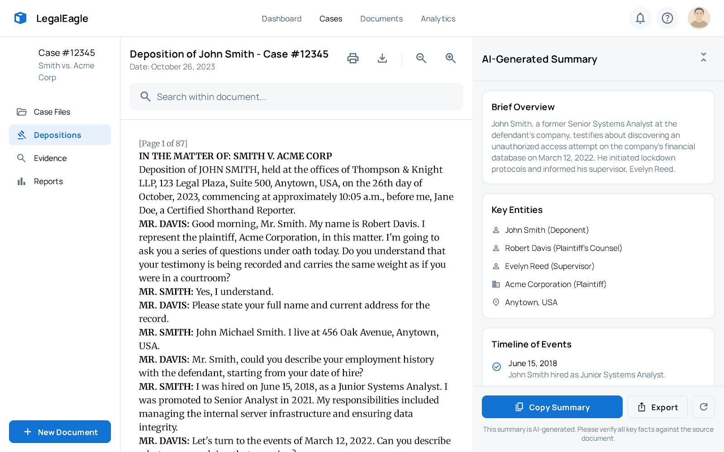
Task: Navigate to the Dashboard
Action: coord(281,19)
